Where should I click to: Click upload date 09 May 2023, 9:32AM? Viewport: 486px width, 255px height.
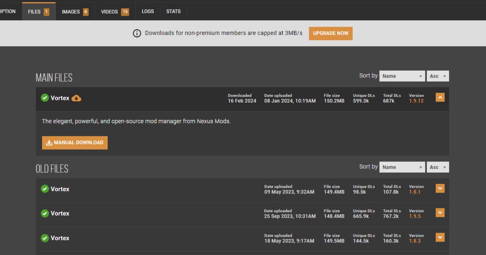(x=289, y=192)
